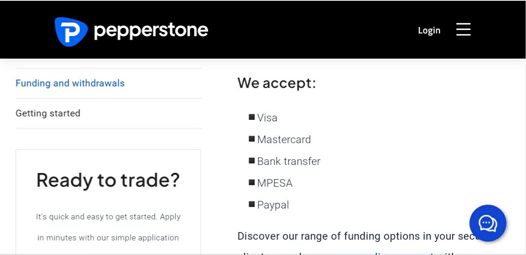This screenshot has height=255, width=526.
Task: Click the square bullet beside Visa
Action: 252,117
